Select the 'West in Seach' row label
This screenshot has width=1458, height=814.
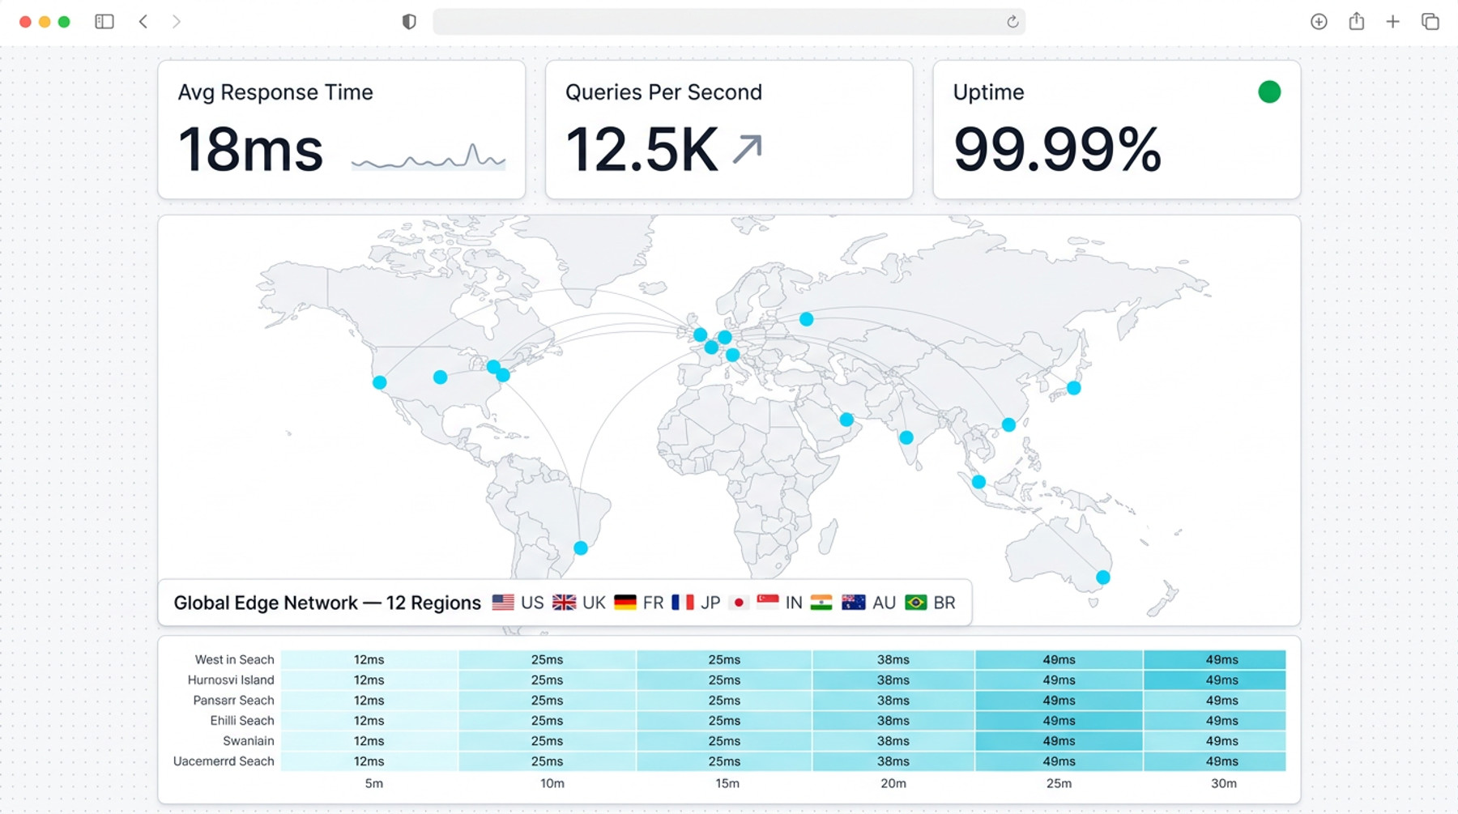tap(235, 660)
